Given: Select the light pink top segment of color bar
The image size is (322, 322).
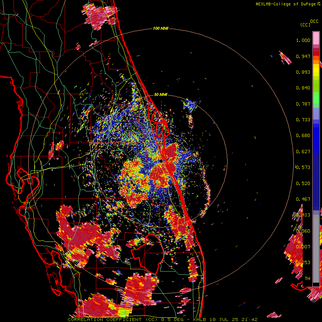Looking at the screenshot, I should (316, 38).
